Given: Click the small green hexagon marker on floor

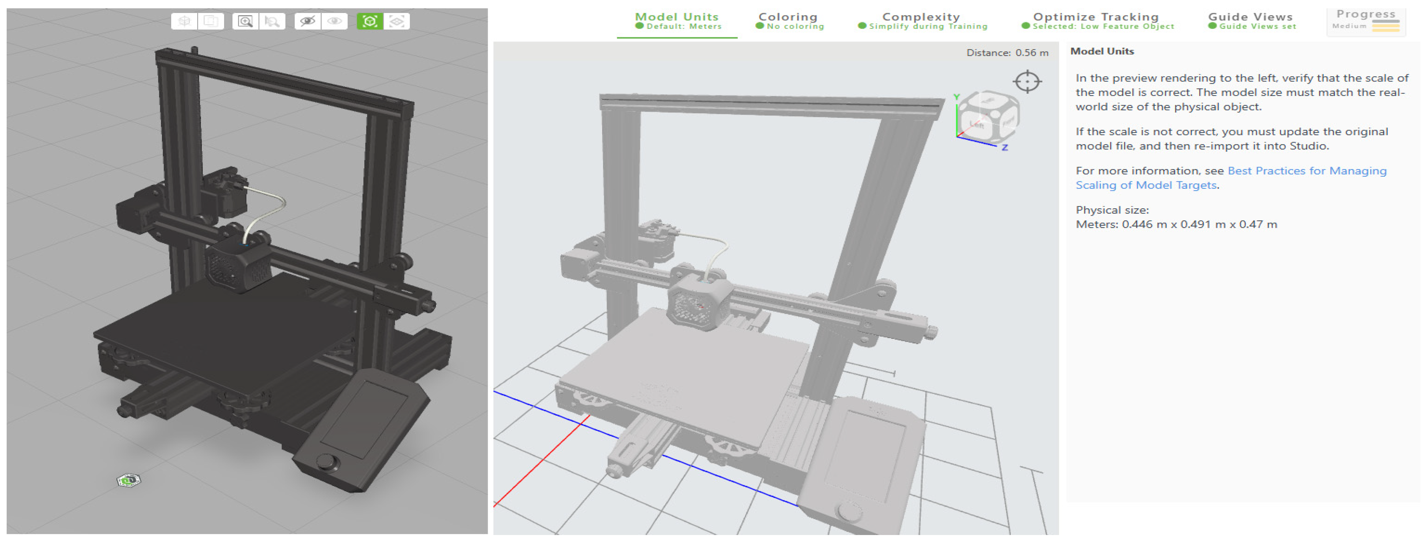Looking at the screenshot, I should 129,480.
